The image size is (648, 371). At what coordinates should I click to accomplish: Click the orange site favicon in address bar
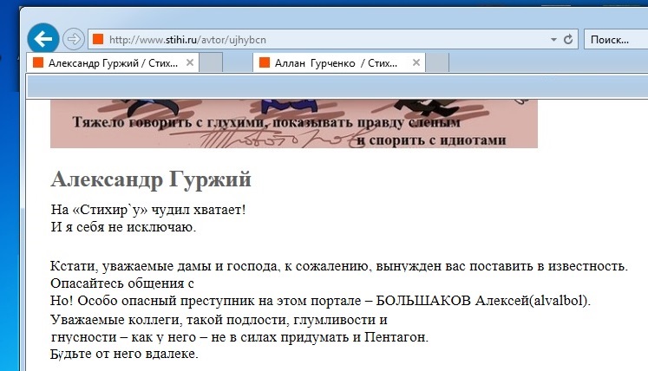pos(98,40)
